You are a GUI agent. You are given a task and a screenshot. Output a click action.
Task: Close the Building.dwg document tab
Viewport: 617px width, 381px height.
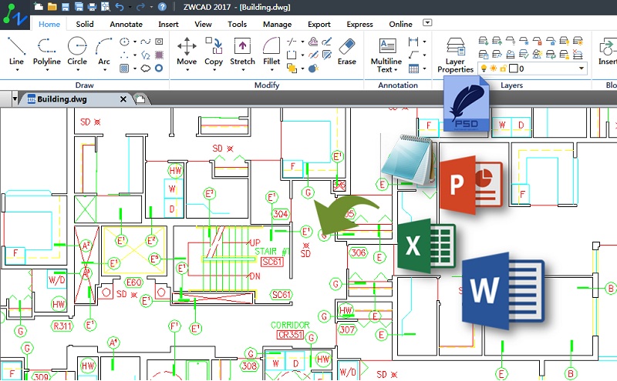click(123, 99)
